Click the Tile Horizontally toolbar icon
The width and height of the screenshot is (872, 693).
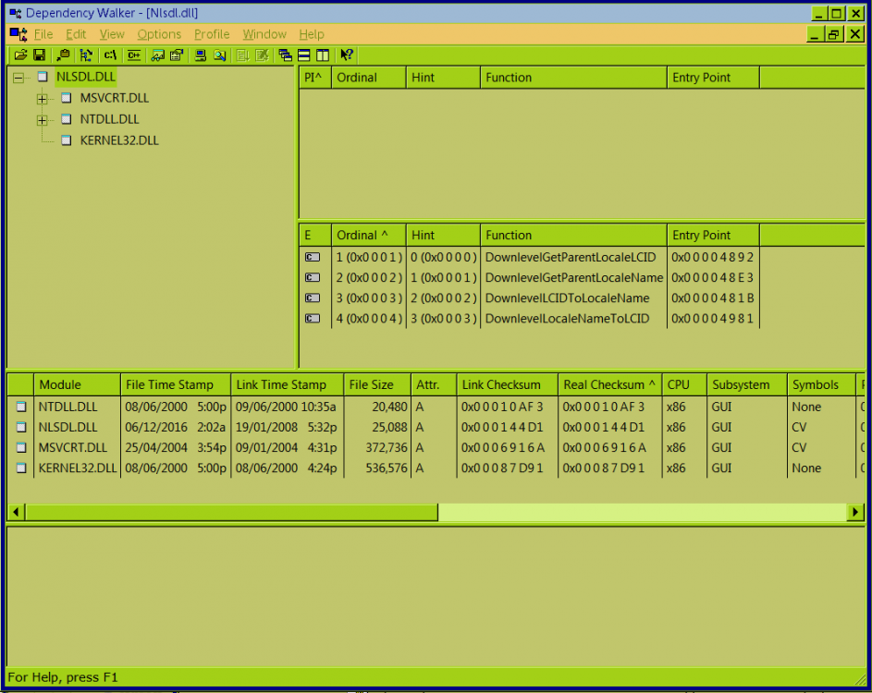click(x=303, y=55)
